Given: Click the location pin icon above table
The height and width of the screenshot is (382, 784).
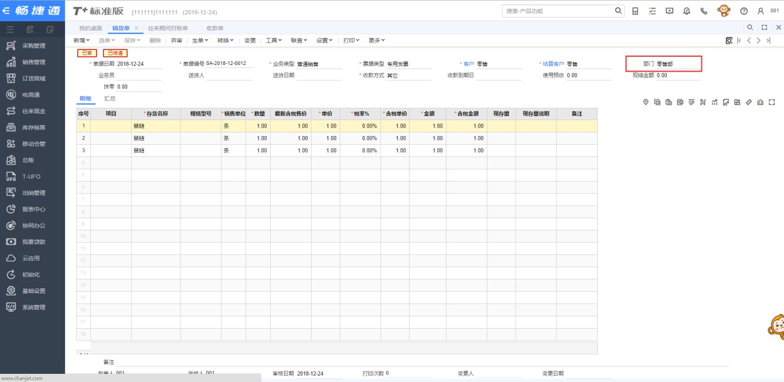Looking at the screenshot, I should (646, 103).
